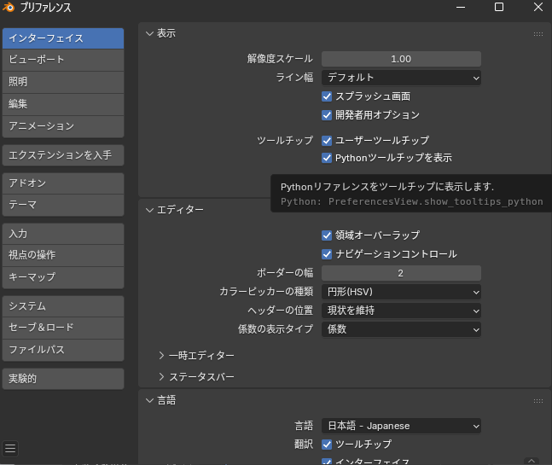Click the カラーピッカーの種類 label
This screenshot has height=465, width=552.
pos(266,292)
